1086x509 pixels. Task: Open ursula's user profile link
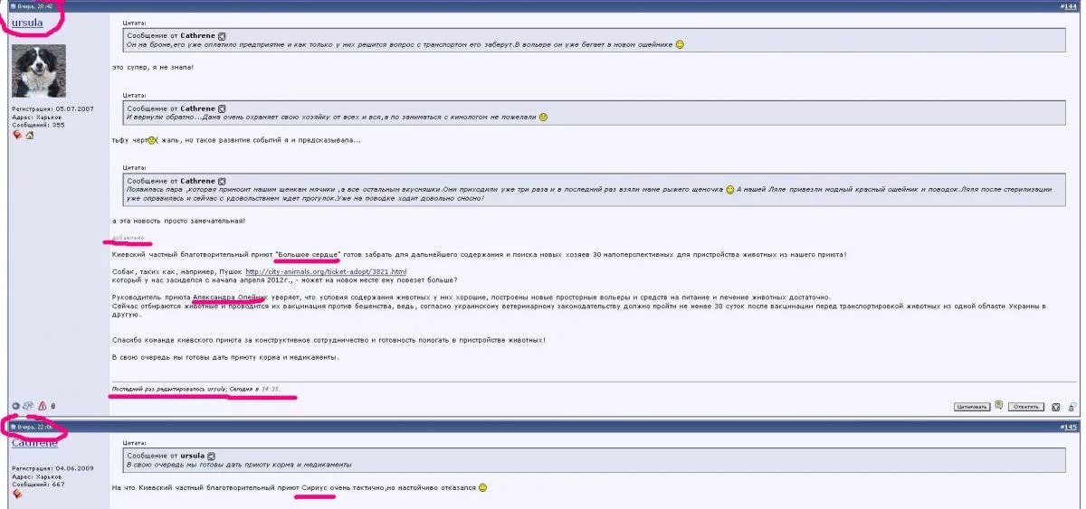(x=27, y=22)
